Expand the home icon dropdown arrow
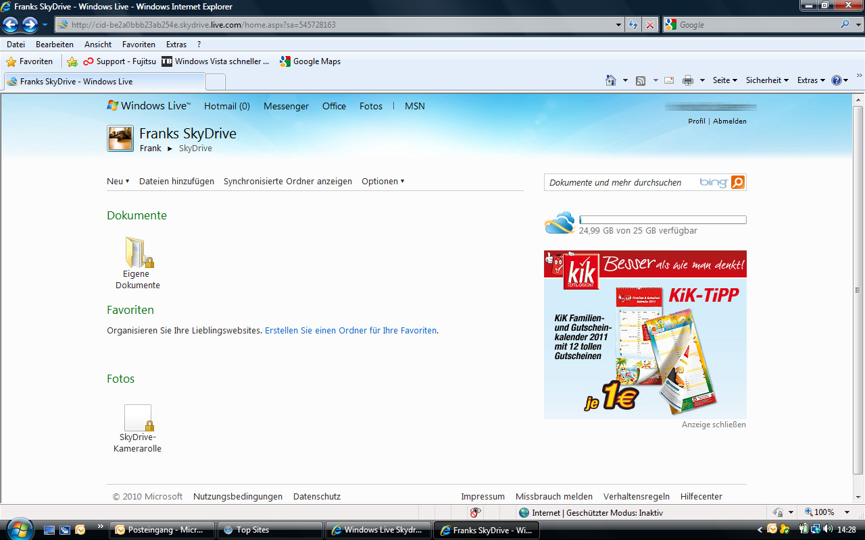This screenshot has width=865, height=540. click(625, 80)
